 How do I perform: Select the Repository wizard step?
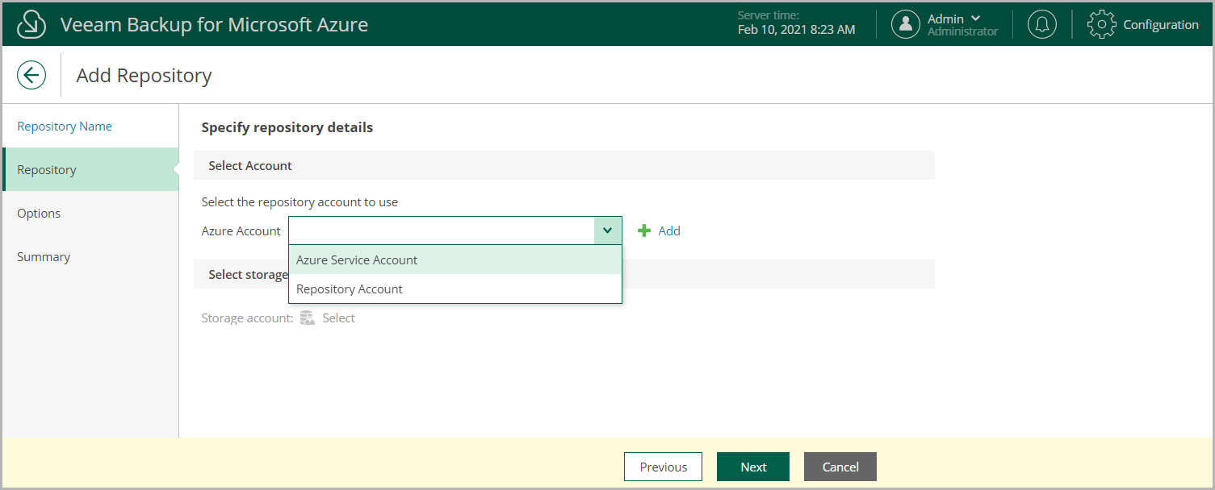tap(90, 169)
